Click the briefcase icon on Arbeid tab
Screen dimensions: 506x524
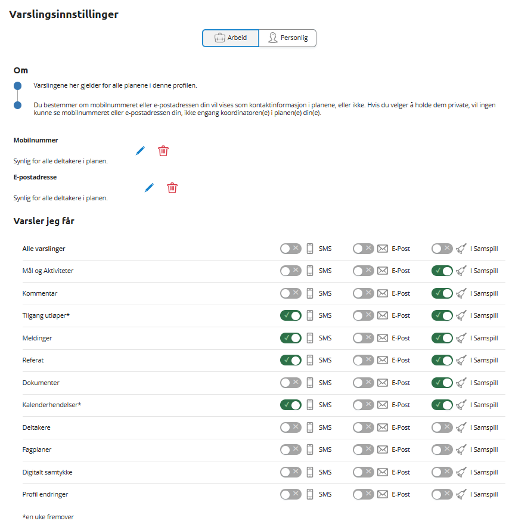[219, 38]
